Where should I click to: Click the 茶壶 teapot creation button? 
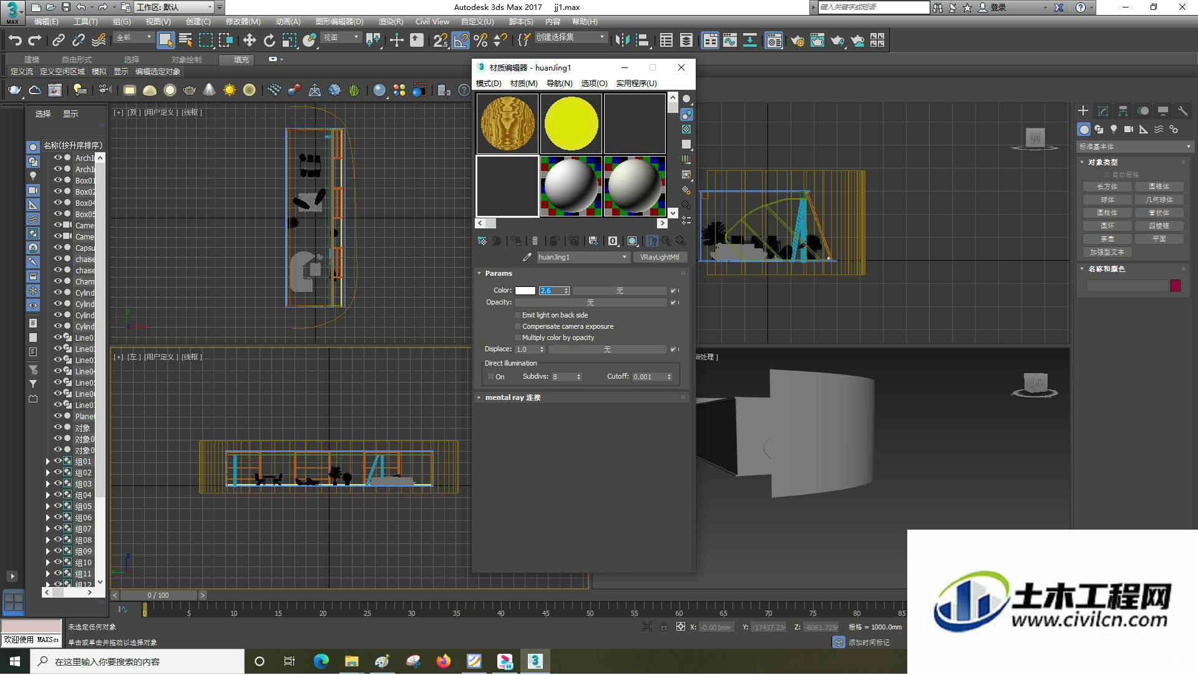point(1107,239)
